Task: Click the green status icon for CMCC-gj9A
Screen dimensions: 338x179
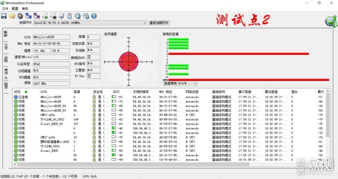Action: pos(16,137)
